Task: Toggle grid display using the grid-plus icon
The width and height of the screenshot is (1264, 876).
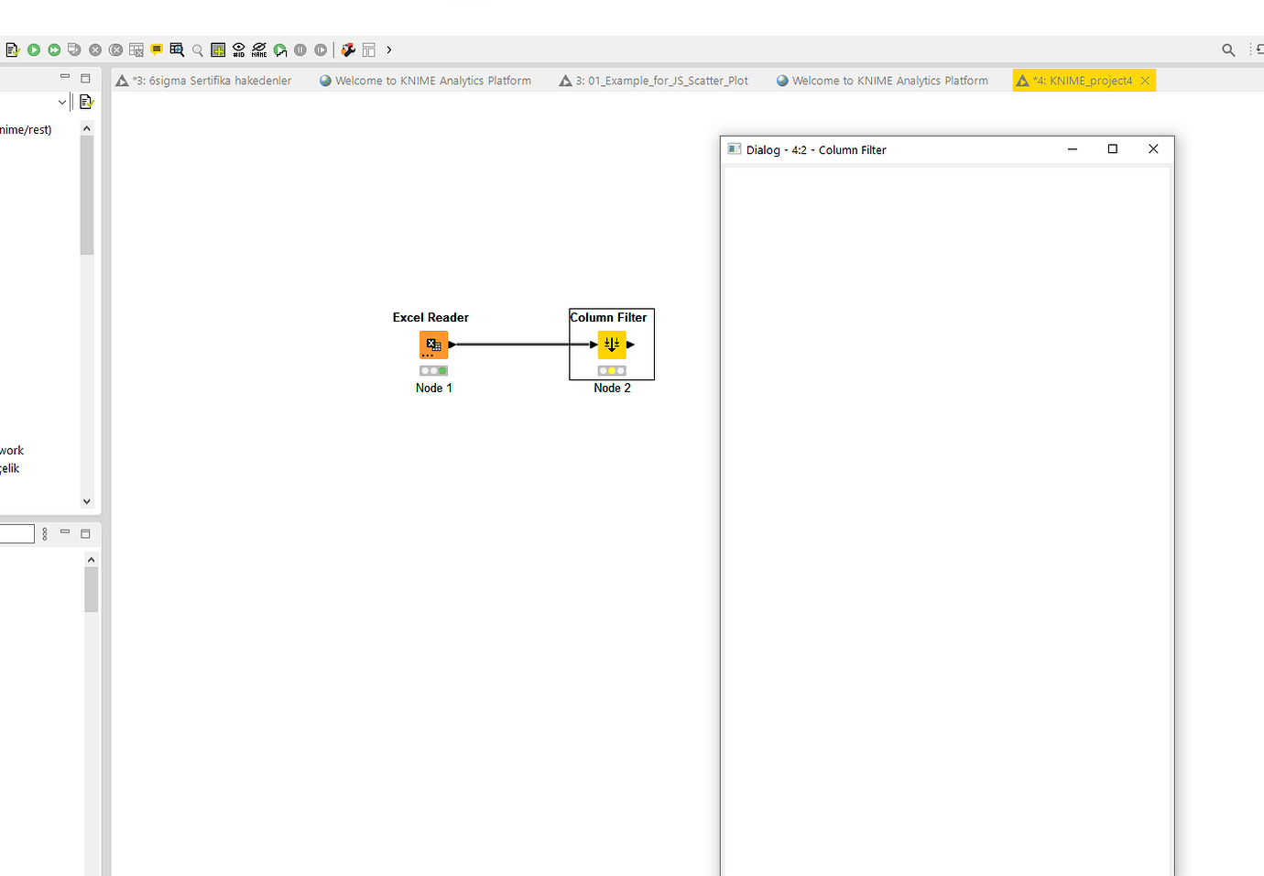Action: (218, 49)
